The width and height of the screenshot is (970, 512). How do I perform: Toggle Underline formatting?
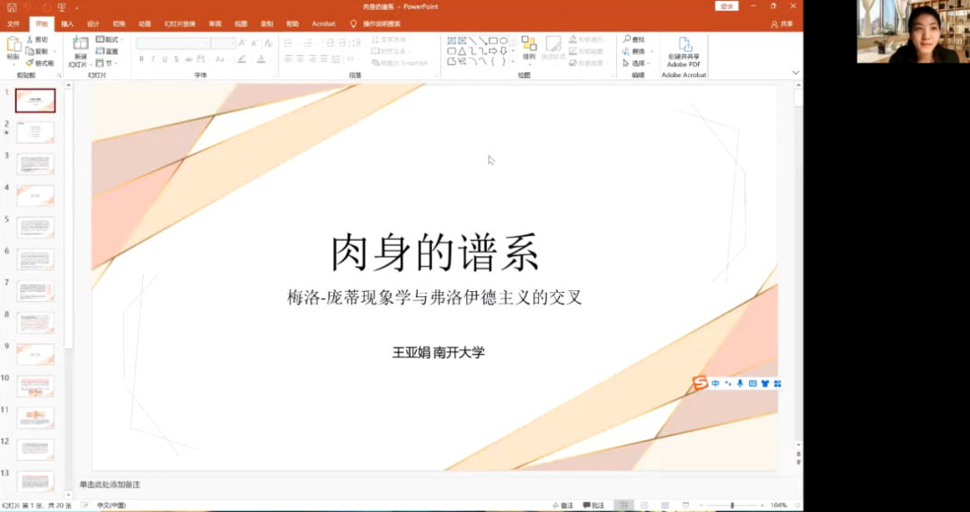(x=164, y=58)
